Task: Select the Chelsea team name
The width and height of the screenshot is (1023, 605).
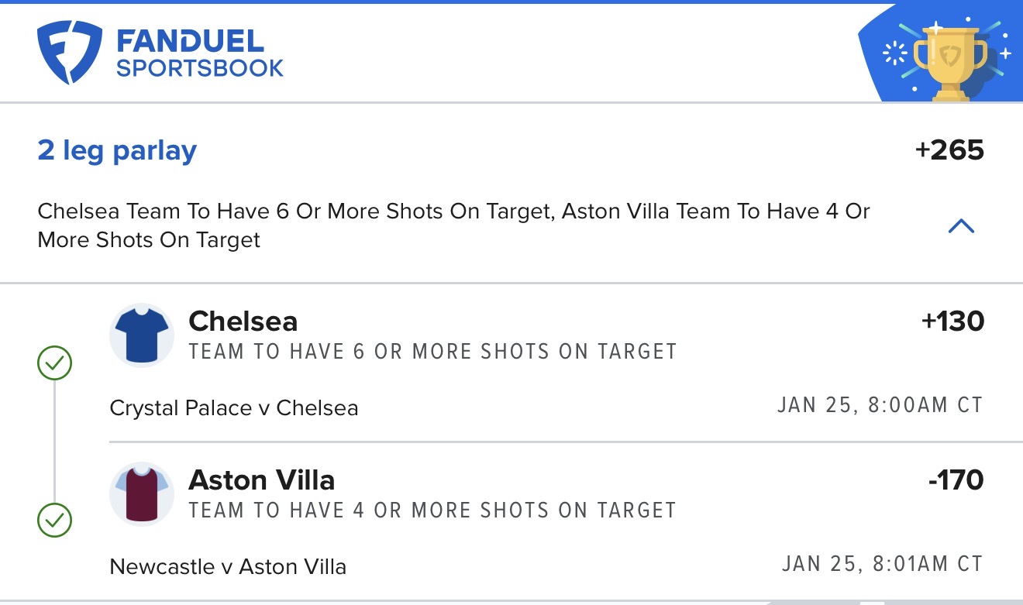Action: coord(243,321)
